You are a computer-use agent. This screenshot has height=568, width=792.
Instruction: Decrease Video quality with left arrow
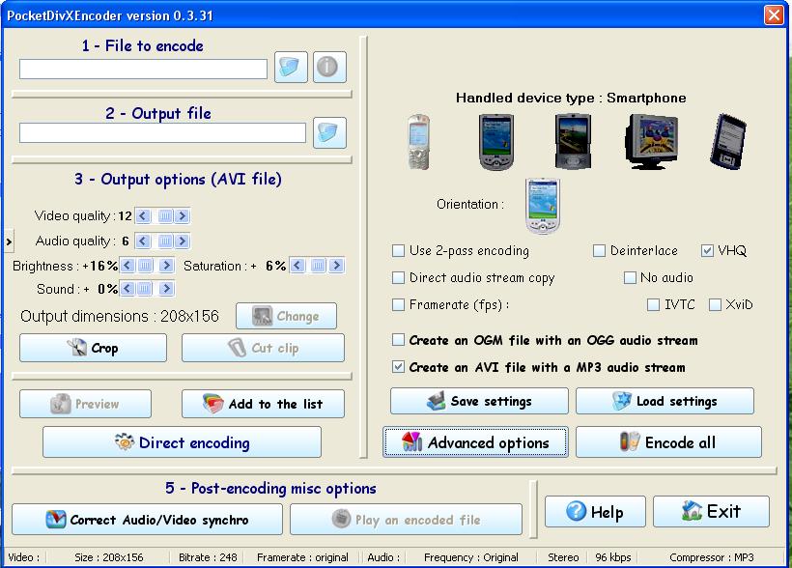tap(143, 216)
